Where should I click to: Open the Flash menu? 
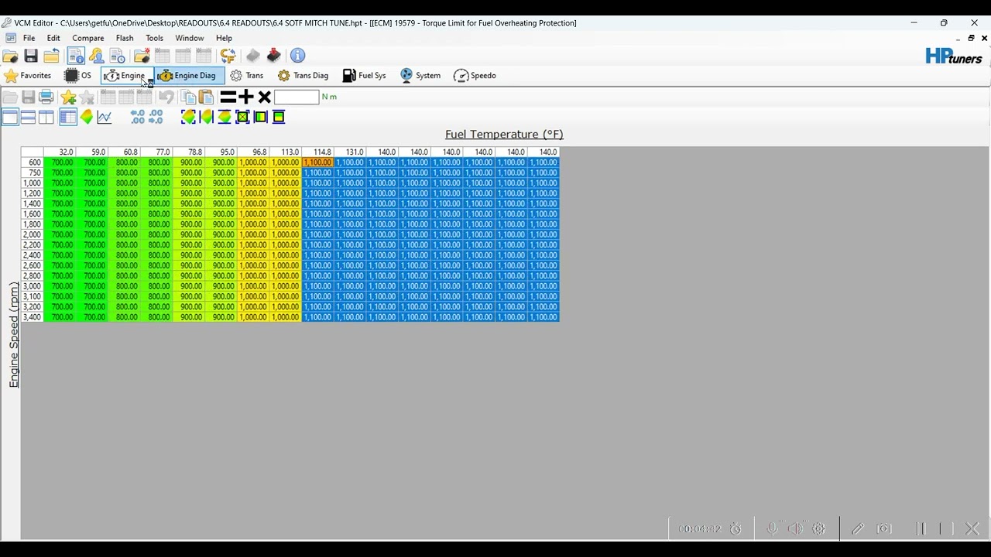[125, 38]
